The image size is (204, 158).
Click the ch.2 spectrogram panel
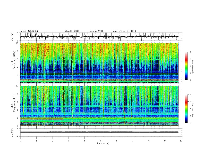click(x=99, y=106)
